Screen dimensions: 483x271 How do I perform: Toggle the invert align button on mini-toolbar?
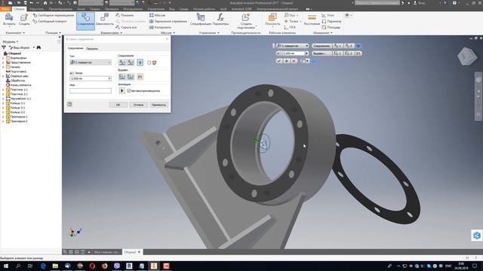pos(358,53)
